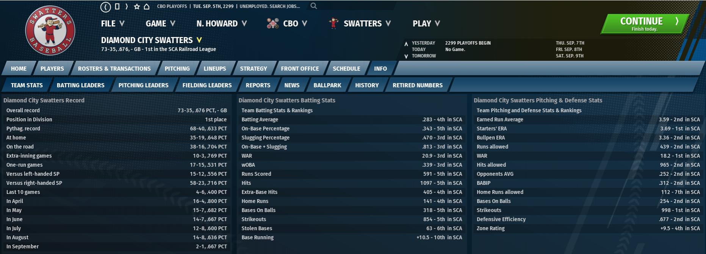The width and height of the screenshot is (706, 254).
Task: Open the Front Office tab
Action: tap(300, 69)
